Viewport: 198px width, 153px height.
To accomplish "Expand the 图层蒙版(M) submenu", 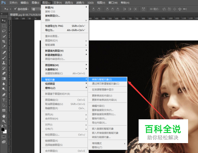I will click(65, 65).
